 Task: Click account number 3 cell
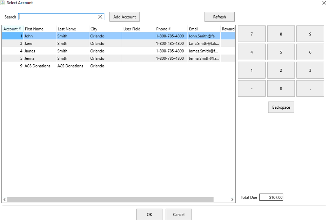tap(13, 44)
